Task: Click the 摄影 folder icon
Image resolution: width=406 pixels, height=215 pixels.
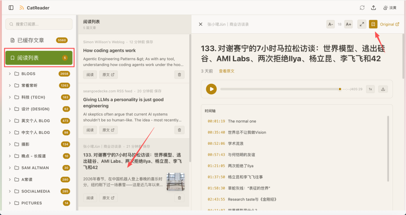Action: (x=17, y=144)
